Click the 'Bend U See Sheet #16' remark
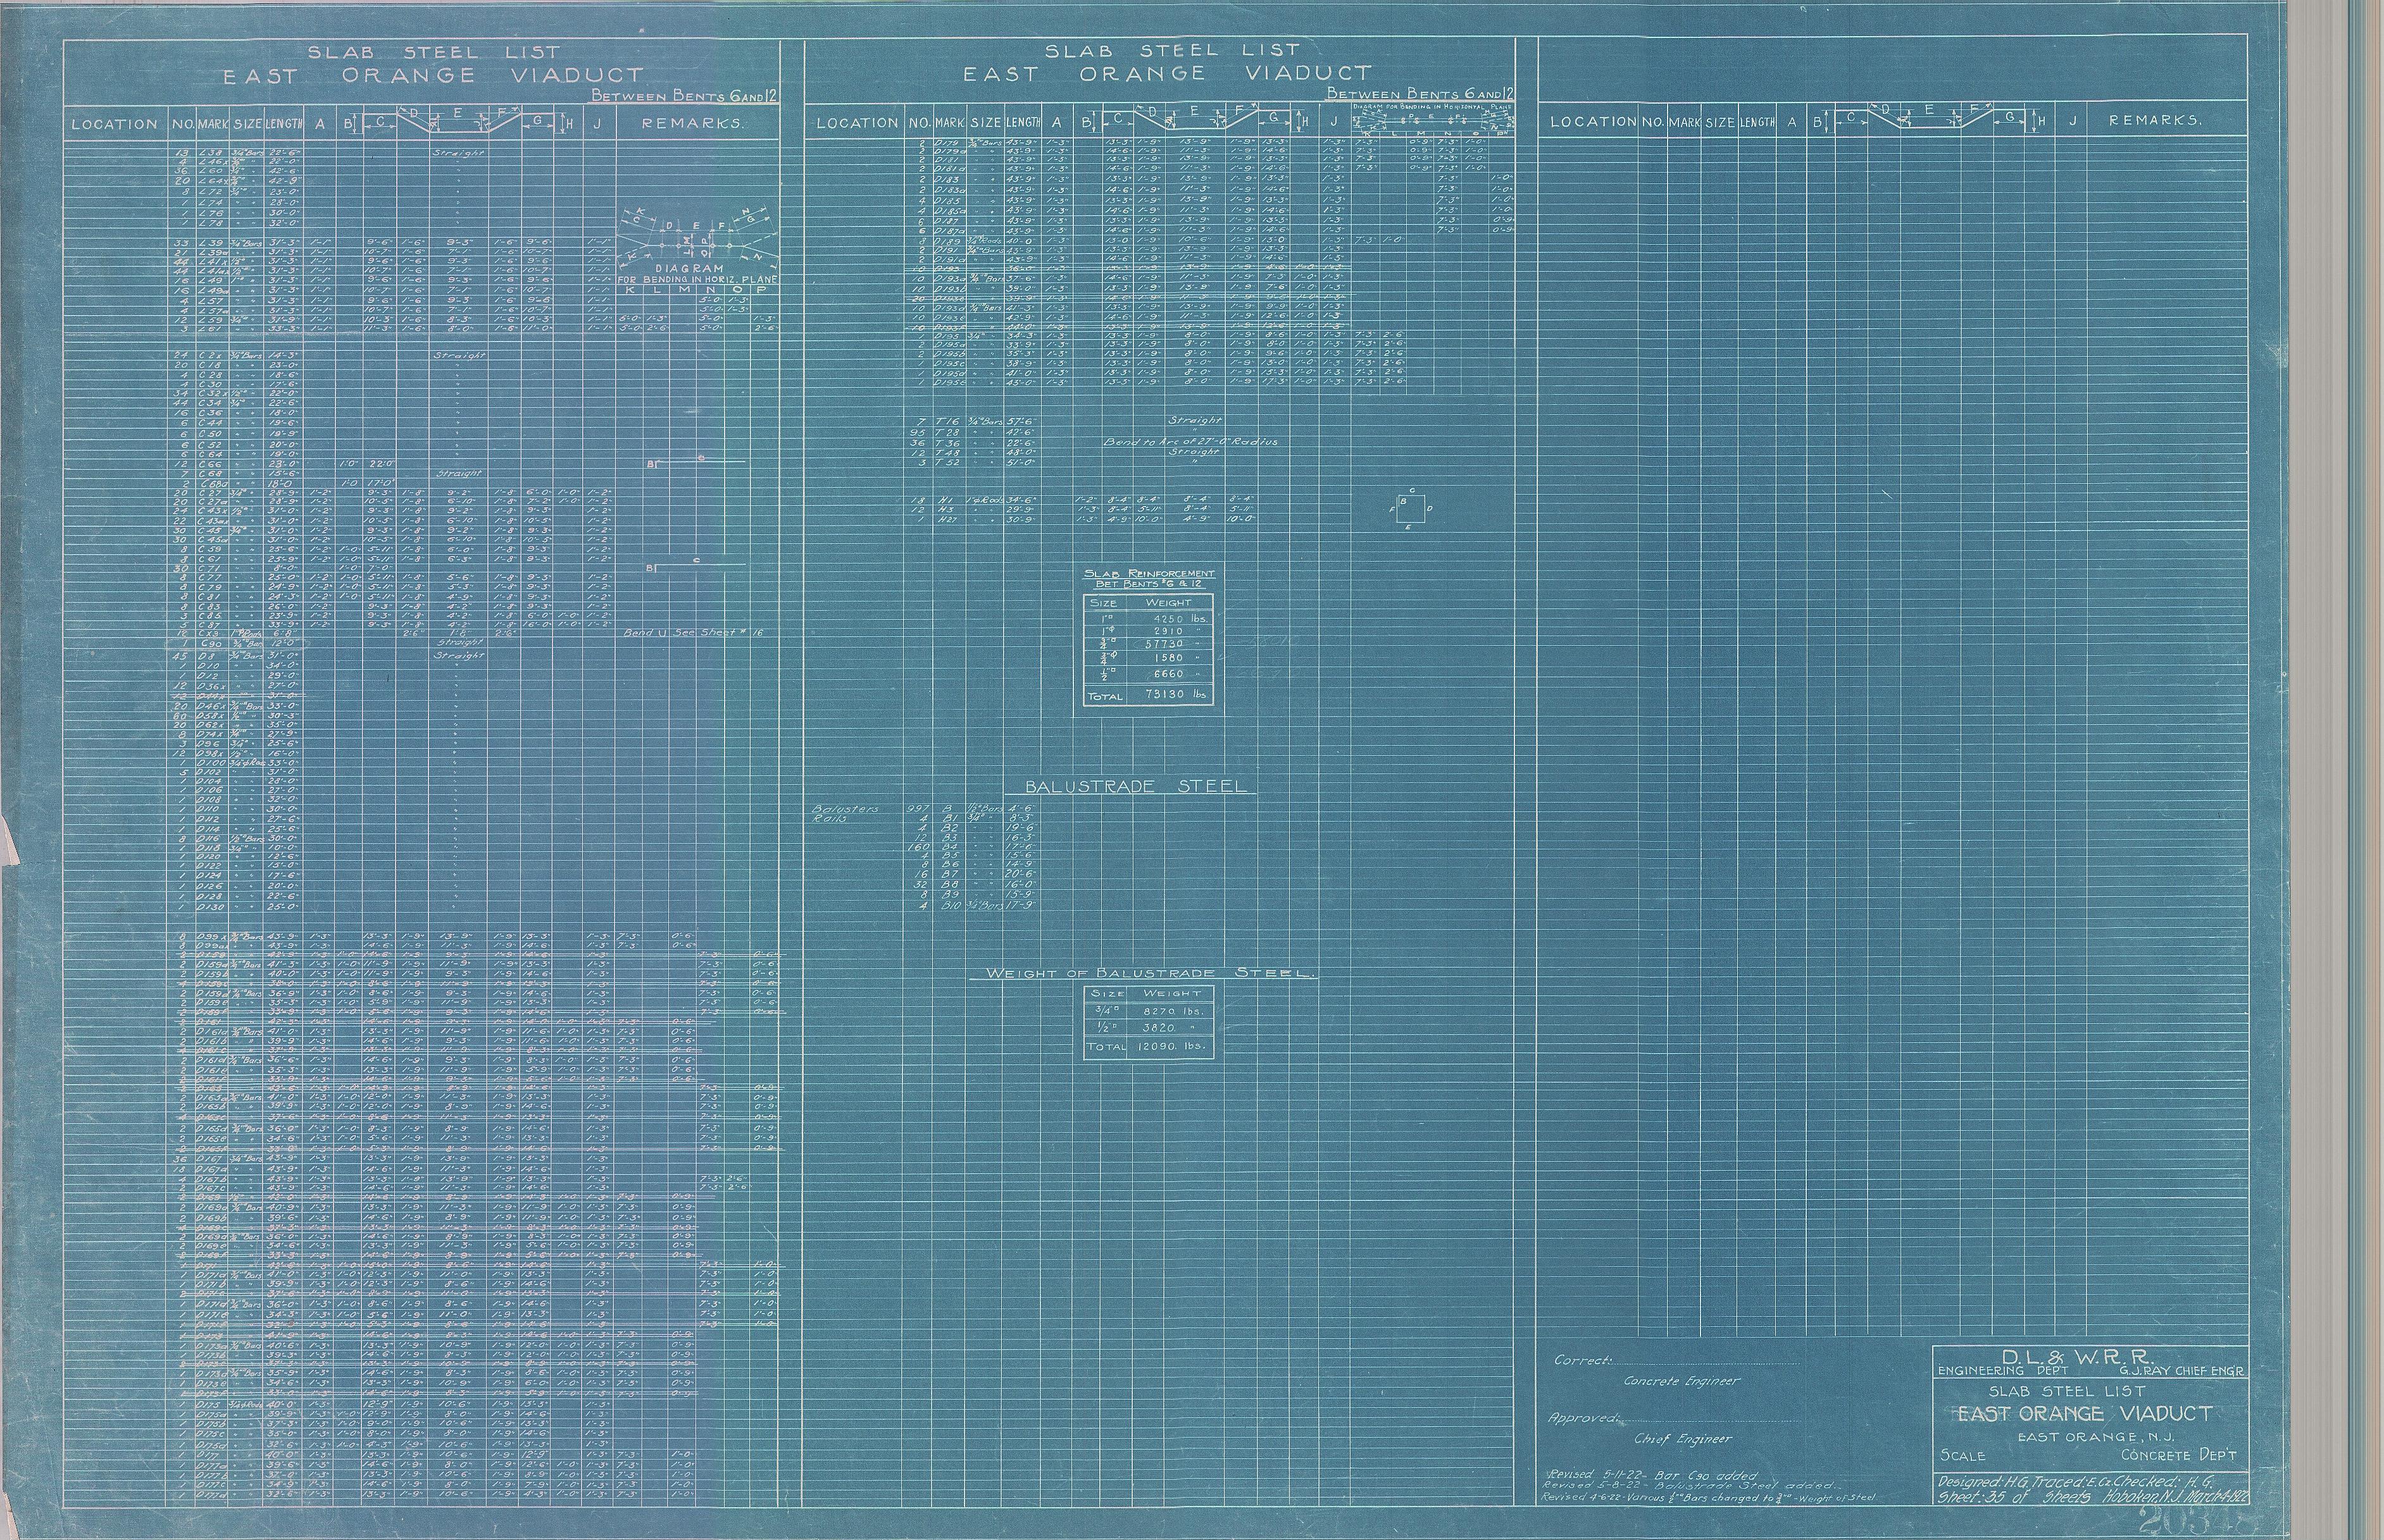Image resolution: width=2384 pixels, height=1540 pixels. coord(694,633)
